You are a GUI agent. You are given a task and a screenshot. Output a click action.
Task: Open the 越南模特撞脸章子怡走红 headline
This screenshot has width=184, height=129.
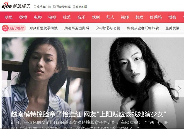46,114
